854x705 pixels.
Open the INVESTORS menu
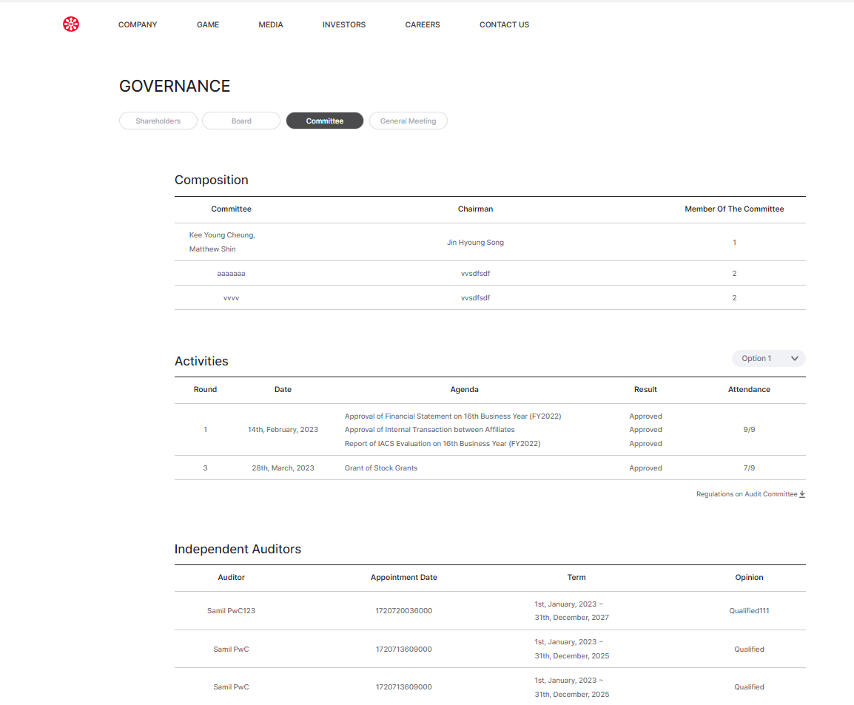tap(343, 24)
